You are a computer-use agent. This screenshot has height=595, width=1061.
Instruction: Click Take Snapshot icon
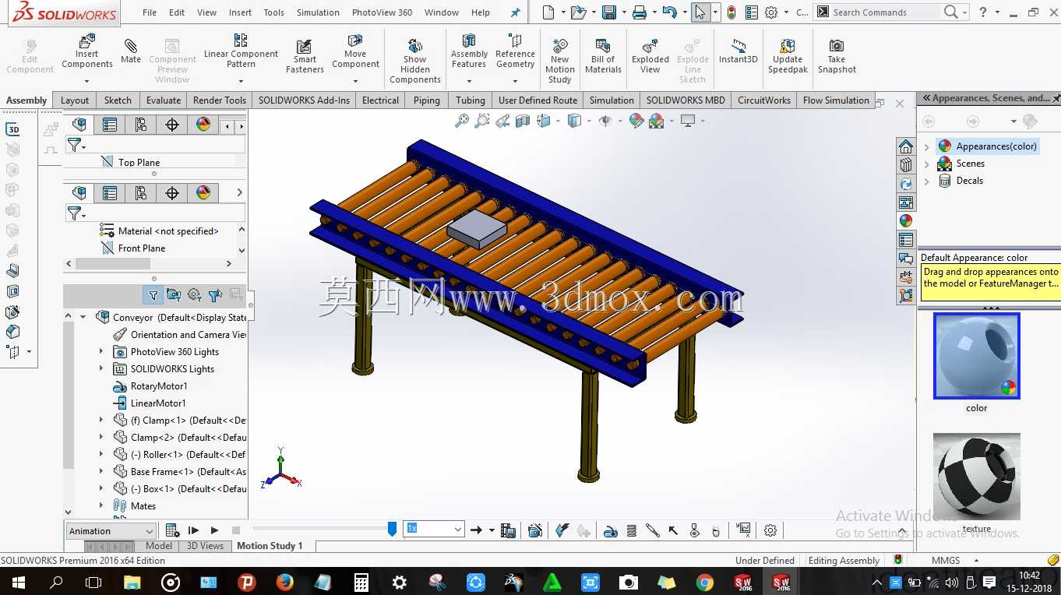837,56
